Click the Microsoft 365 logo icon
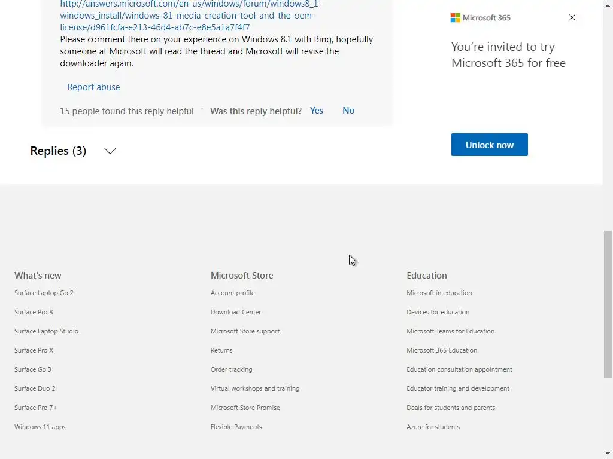Image resolution: width=613 pixels, height=459 pixels. [456, 18]
